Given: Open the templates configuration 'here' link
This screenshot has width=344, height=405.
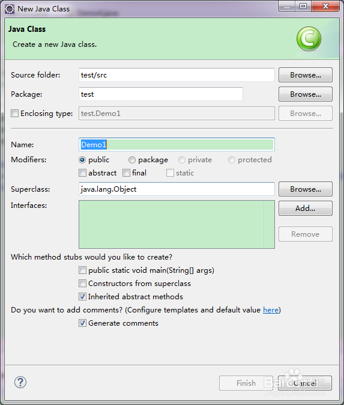Looking at the screenshot, I should pyautogui.click(x=271, y=309).
